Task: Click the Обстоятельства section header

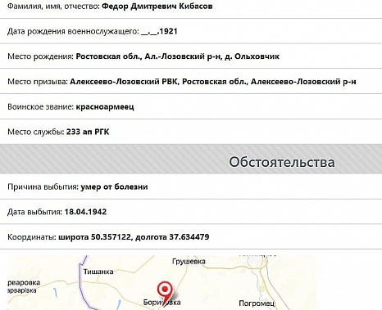Action: click(282, 162)
